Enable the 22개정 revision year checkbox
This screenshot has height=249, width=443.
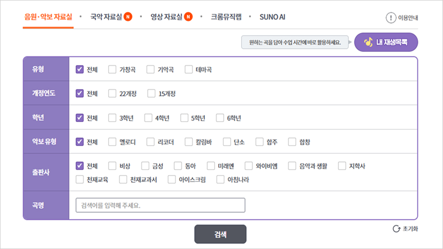(x=112, y=94)
